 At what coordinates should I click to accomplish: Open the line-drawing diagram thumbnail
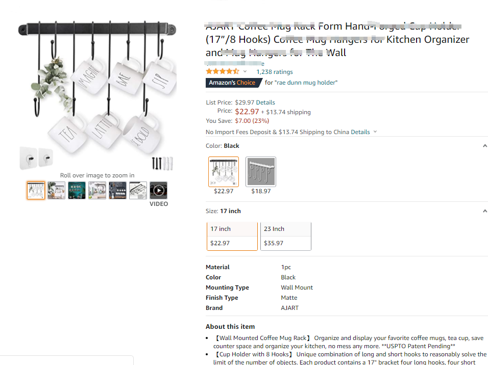(138, 191)
